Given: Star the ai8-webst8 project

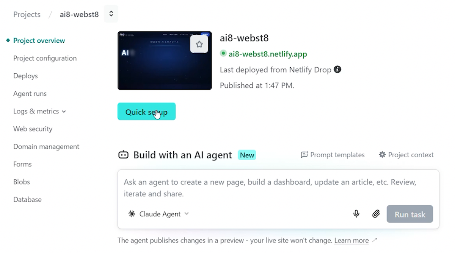Looking at the screenshot, I should [199, 44].
